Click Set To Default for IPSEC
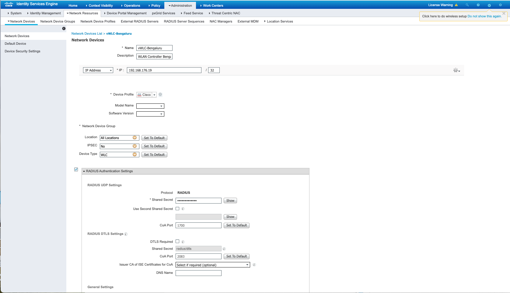 pyautogui.click(x=154, y=146)
